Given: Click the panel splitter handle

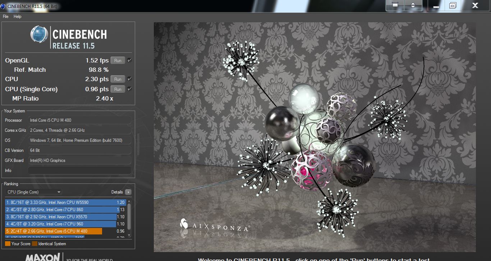Looking at the screenshot, I should (138, 144).
